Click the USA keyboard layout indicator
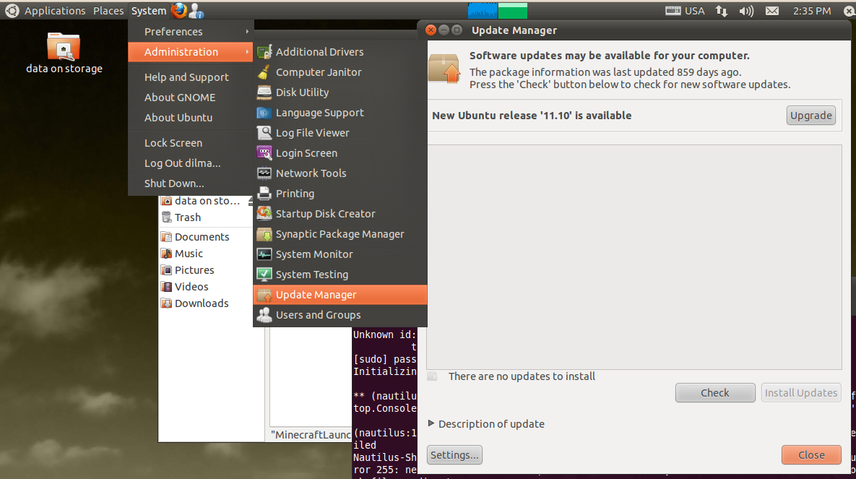 click(685, 11)
